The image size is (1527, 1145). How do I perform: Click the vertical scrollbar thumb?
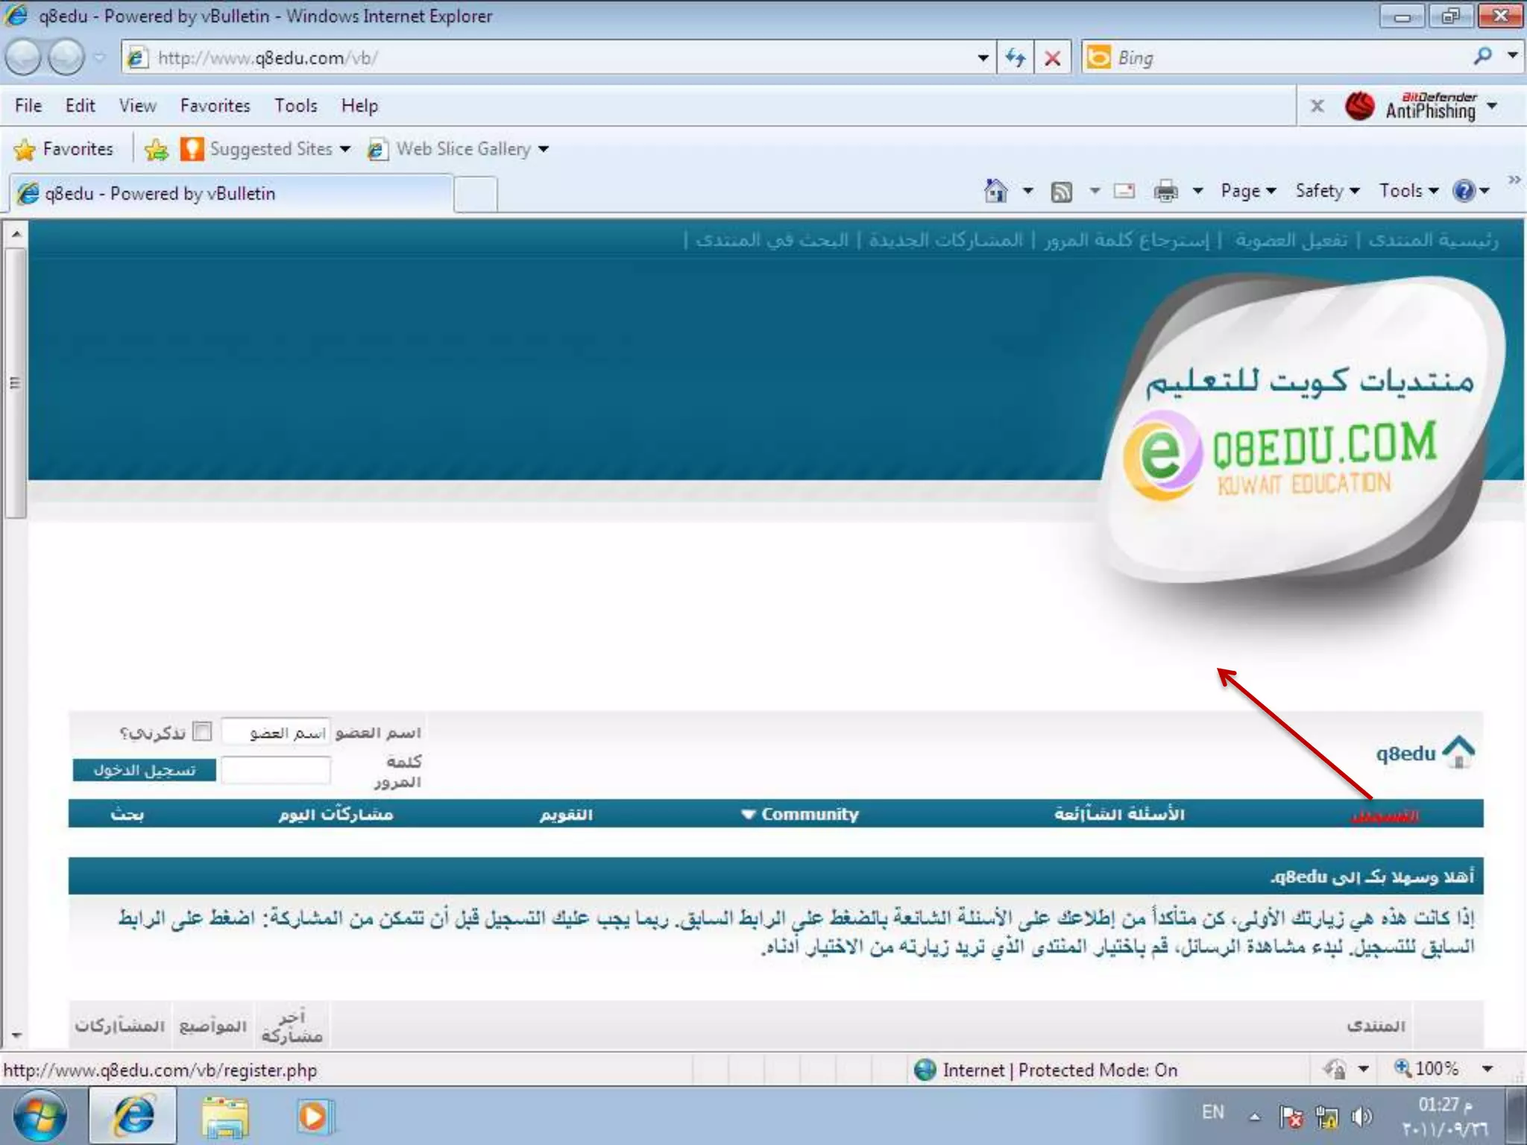point(15,383)
